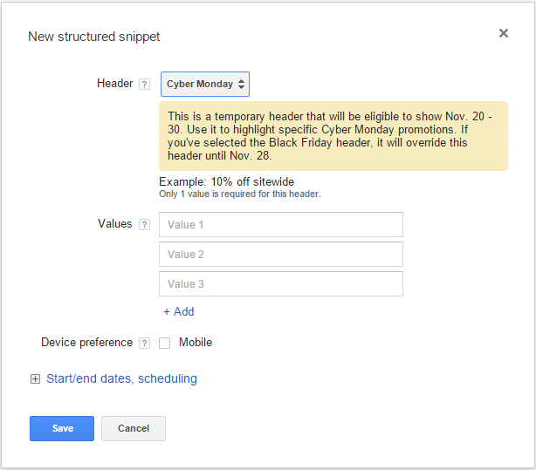Click the Example: 10% off sitewide text
Image resolution: width=536 pixels, height=470 pixels.
[226, 182]
